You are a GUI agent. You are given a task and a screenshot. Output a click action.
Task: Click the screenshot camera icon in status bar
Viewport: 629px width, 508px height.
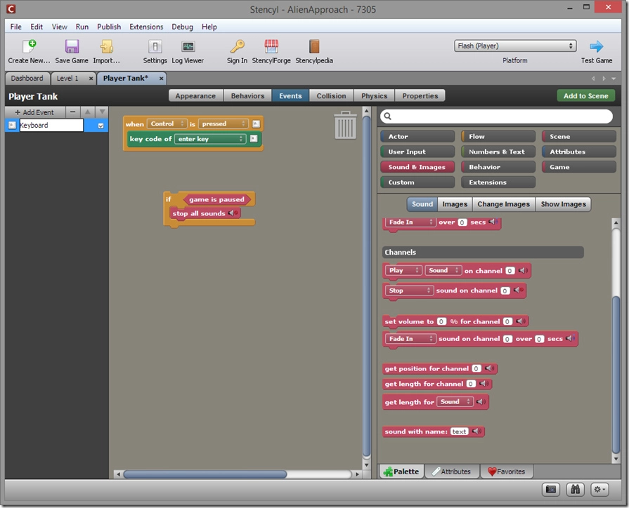[x=551, y=489]
